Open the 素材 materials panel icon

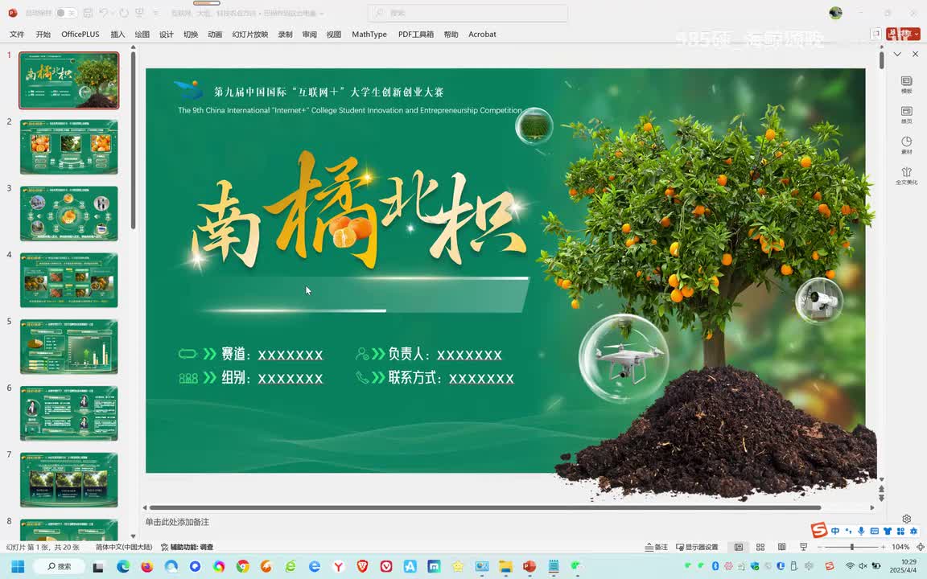906,146
